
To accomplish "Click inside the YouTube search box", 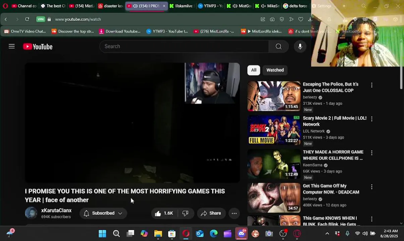I will (x=184, y=47).
